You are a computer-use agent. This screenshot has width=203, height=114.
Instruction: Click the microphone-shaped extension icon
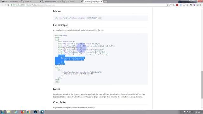point(184,5)
